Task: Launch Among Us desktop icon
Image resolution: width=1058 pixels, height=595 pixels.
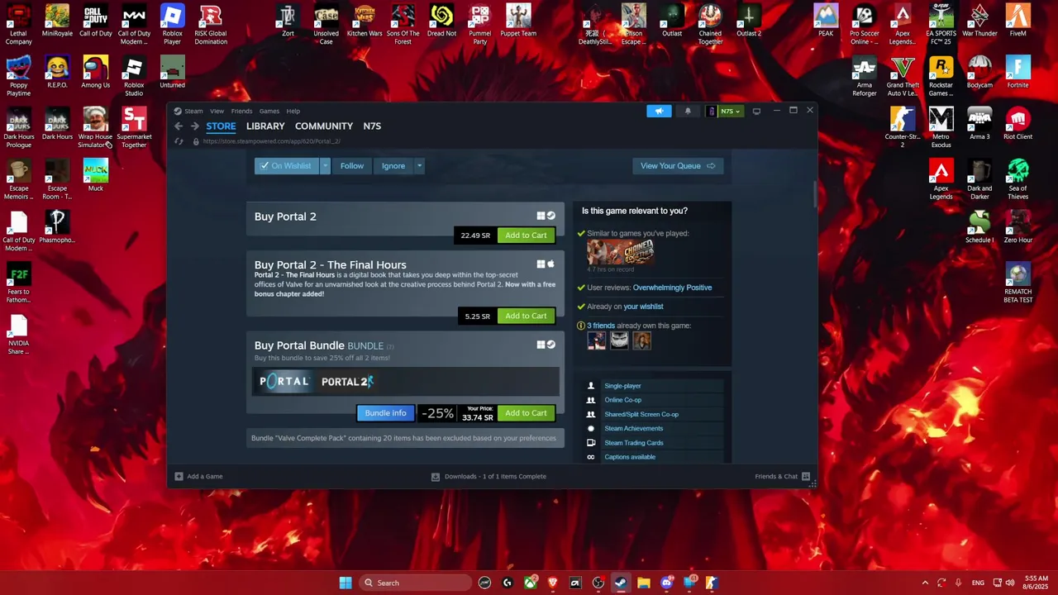Action: [x=95, y=73]
